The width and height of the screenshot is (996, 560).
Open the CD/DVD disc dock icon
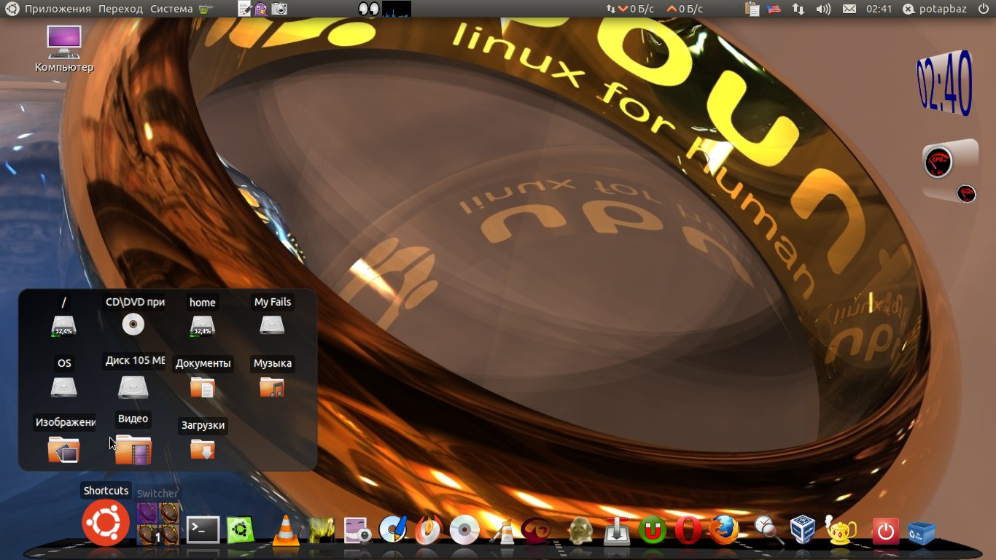(464, 530)
